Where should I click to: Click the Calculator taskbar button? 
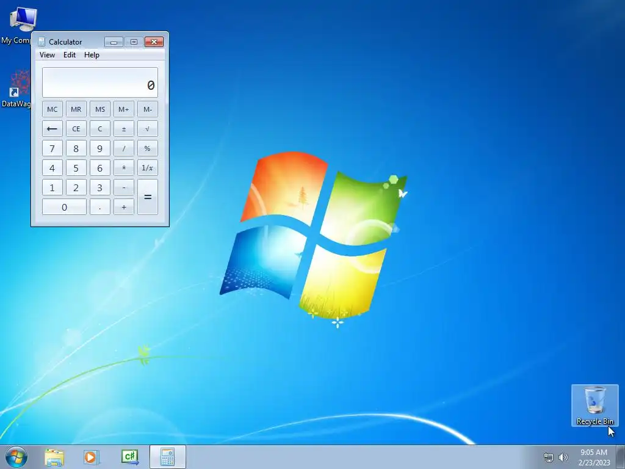coord(167,457)
